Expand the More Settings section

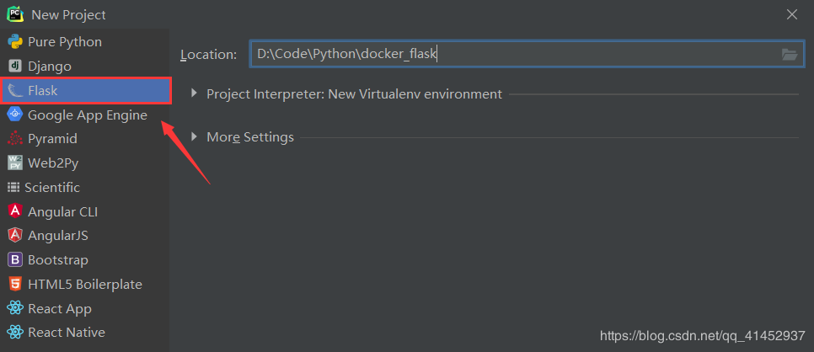click(x=195, y=137)
